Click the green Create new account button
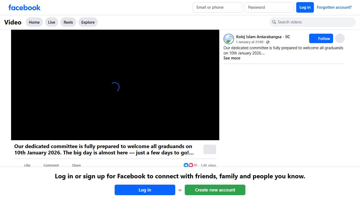This screenshot has width=360, height=202. tap(215, 190)
